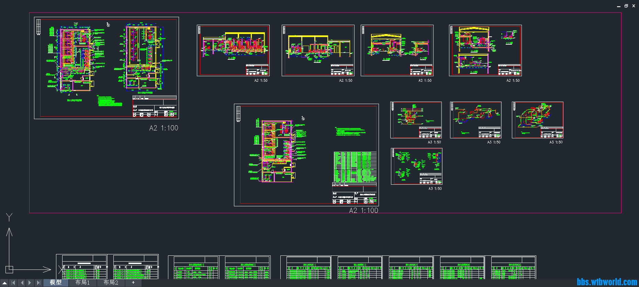Viewport: 639px width, 287px height.
Task: Jump to the last layout tab
Action: point(38,283)
